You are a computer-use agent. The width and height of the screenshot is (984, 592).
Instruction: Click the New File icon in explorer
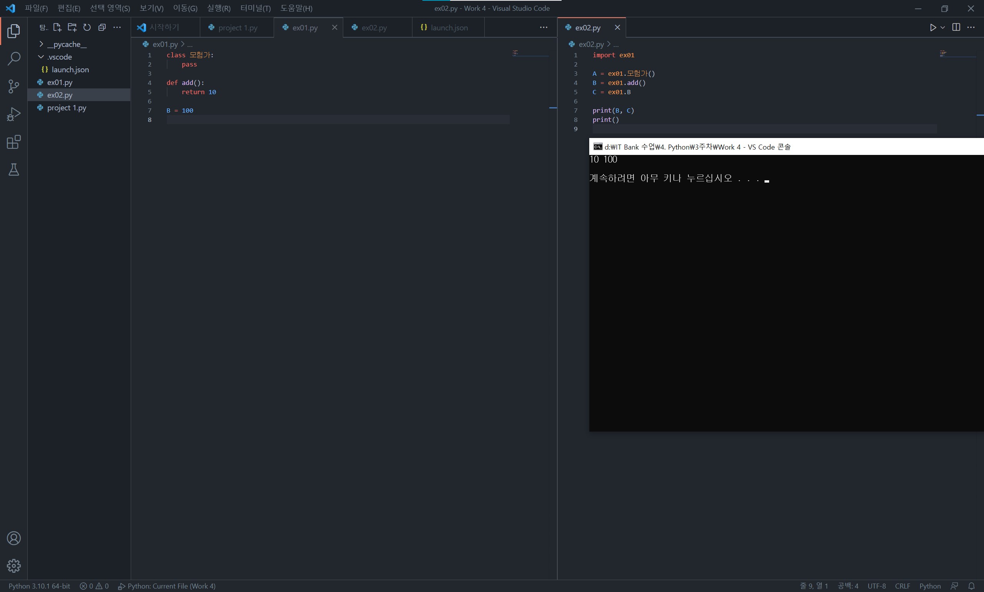[x=57, y=27]
